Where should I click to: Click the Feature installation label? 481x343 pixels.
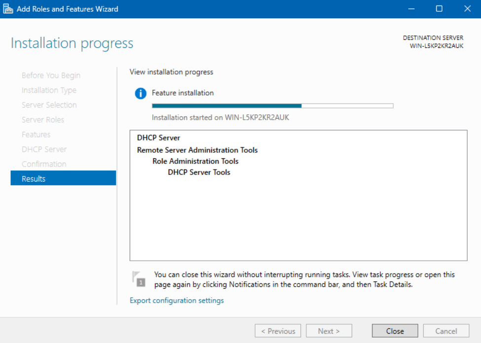183,93
